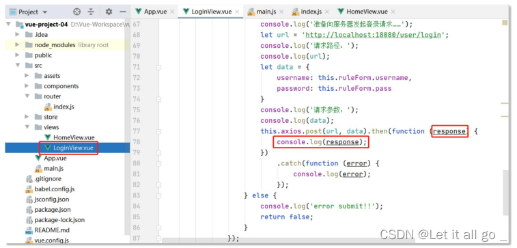517x248 pixels.
Task: Expand the public folder arrow
Action: pos(18,55)
